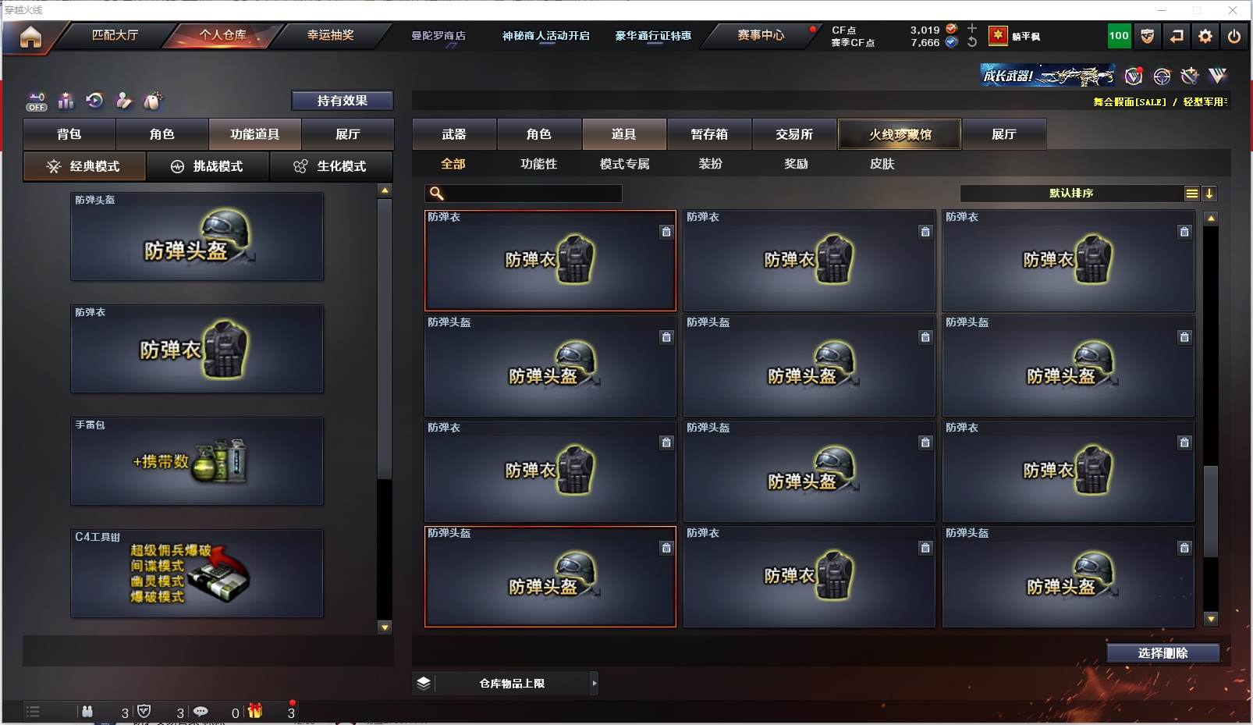Toggle descending sort arrow button
This screenshot has height=725, width=1253.
pos(1209,194)
